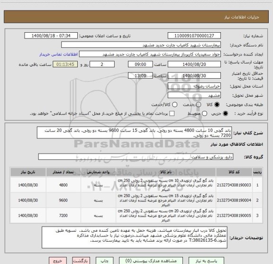This screenshot has height=264, width=273.
Task: Select the خدمت radio button
Action: click(x=199, y=104)
